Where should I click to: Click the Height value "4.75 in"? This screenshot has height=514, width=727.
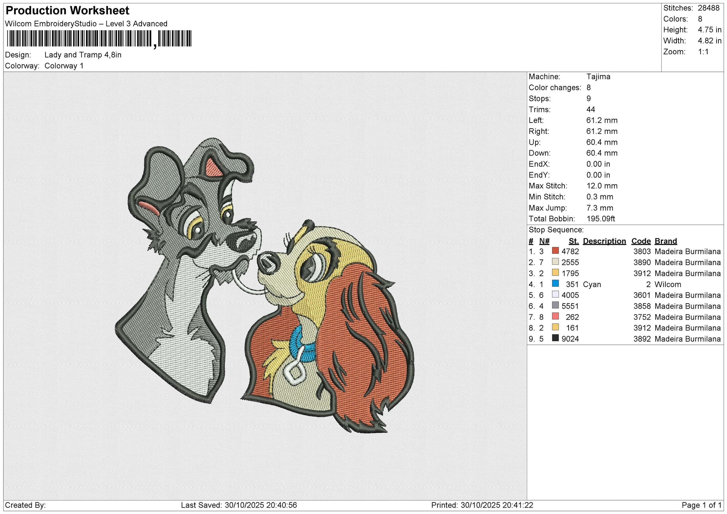(710, 30)
